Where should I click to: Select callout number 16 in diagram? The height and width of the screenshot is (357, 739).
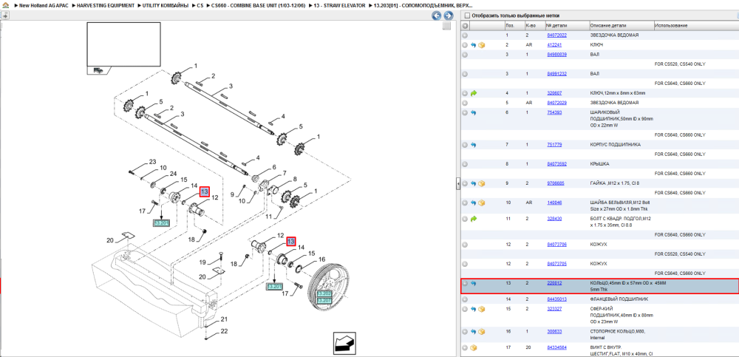322,259
